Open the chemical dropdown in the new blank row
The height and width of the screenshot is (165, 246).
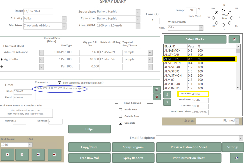point(41,67)
